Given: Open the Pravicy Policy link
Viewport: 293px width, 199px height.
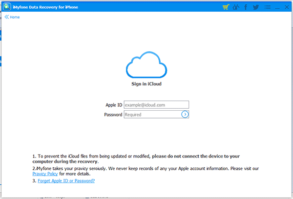Looking at the screenshot, I should pos(45,174).
